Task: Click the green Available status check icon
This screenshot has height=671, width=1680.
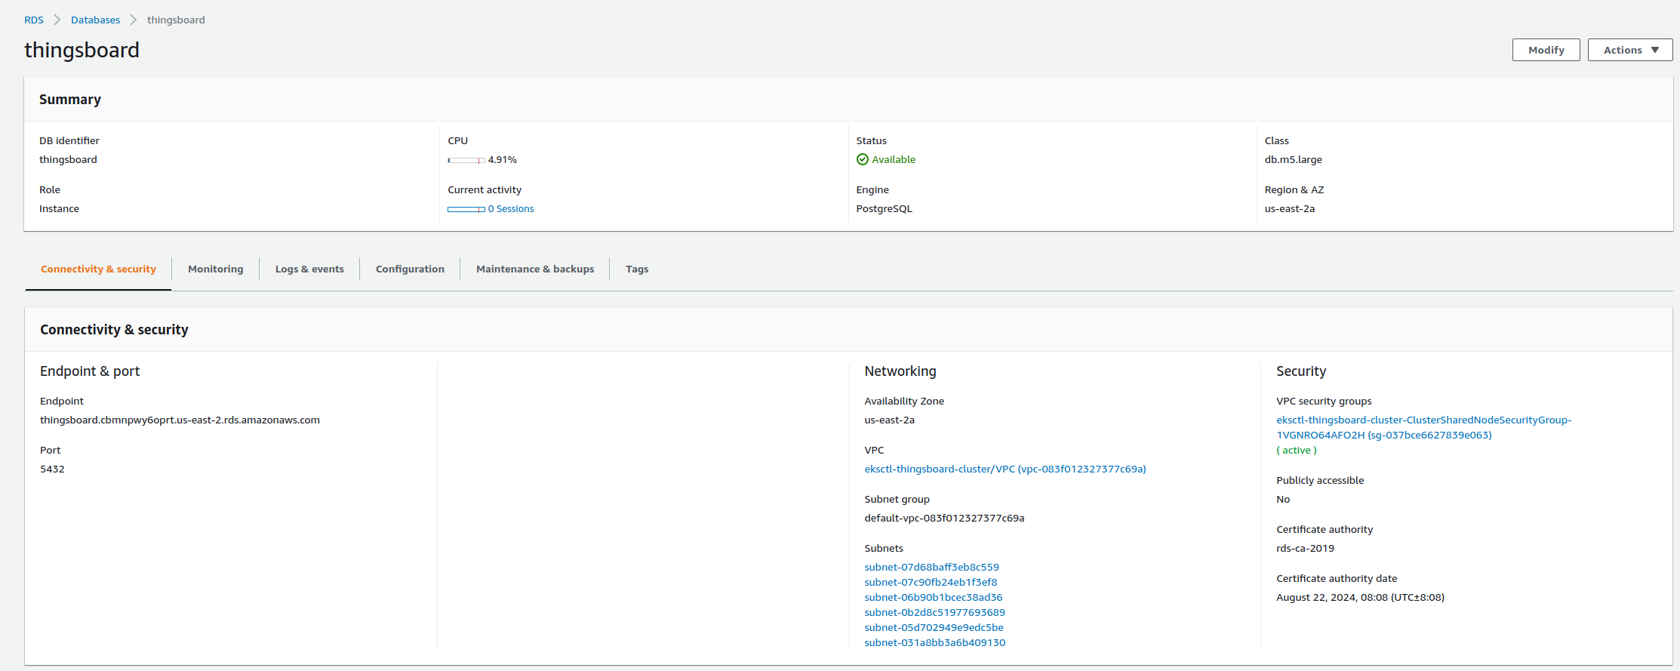Action: pos(863,159)
